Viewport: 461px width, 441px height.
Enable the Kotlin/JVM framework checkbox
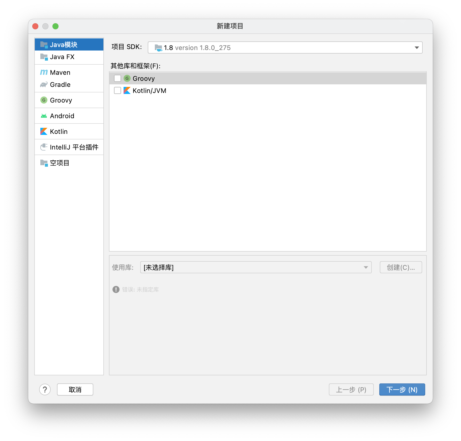tap(118, 90)
